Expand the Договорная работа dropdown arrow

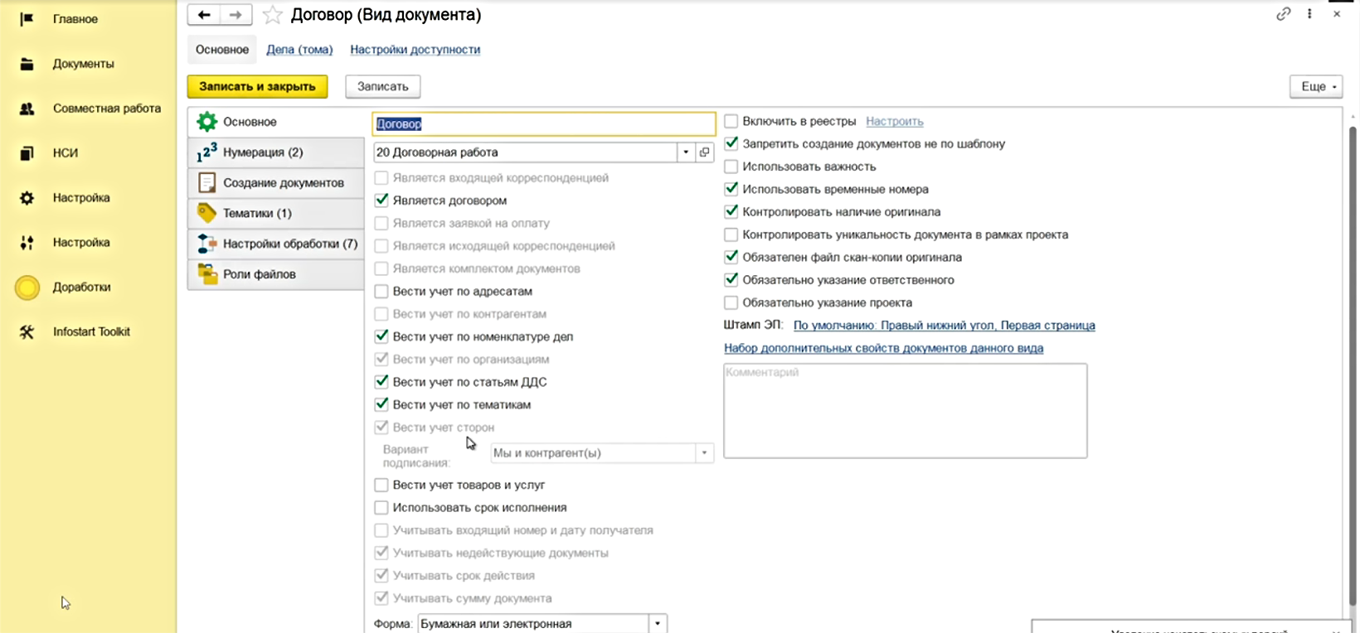pyautogui.click(x=686, y=152)
